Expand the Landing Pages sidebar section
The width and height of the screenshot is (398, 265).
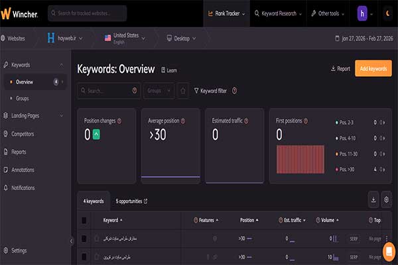pos(62,116)
